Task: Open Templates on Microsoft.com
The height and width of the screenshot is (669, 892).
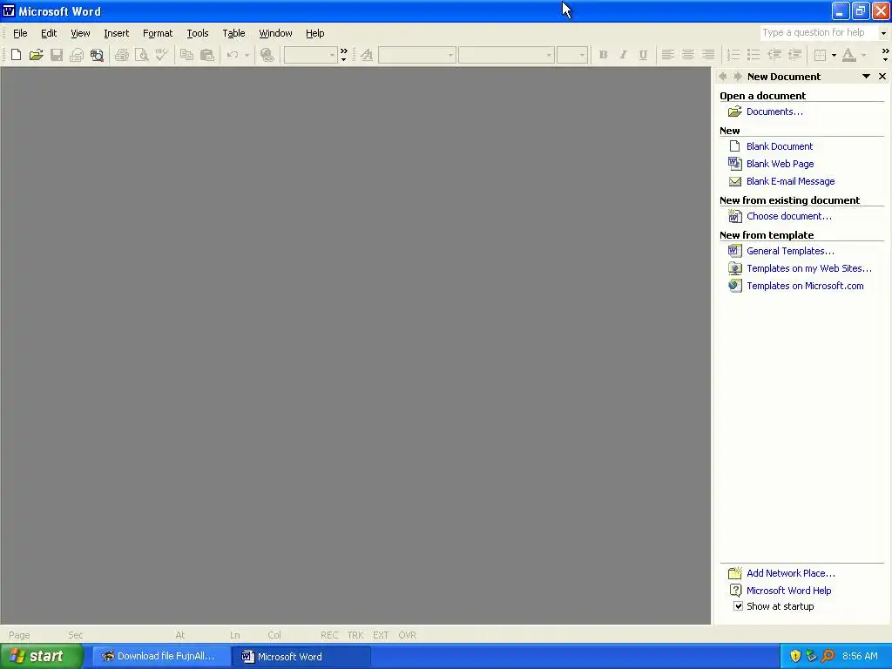Action: pyautogui.click(x=805, y=286)
